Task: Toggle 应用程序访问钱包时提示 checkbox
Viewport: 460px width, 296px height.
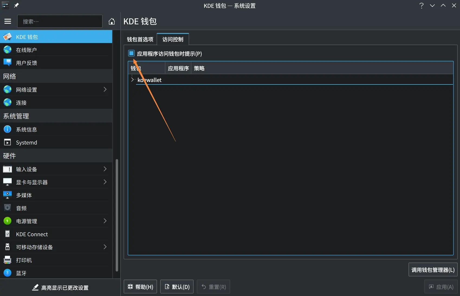Action: 131,53
